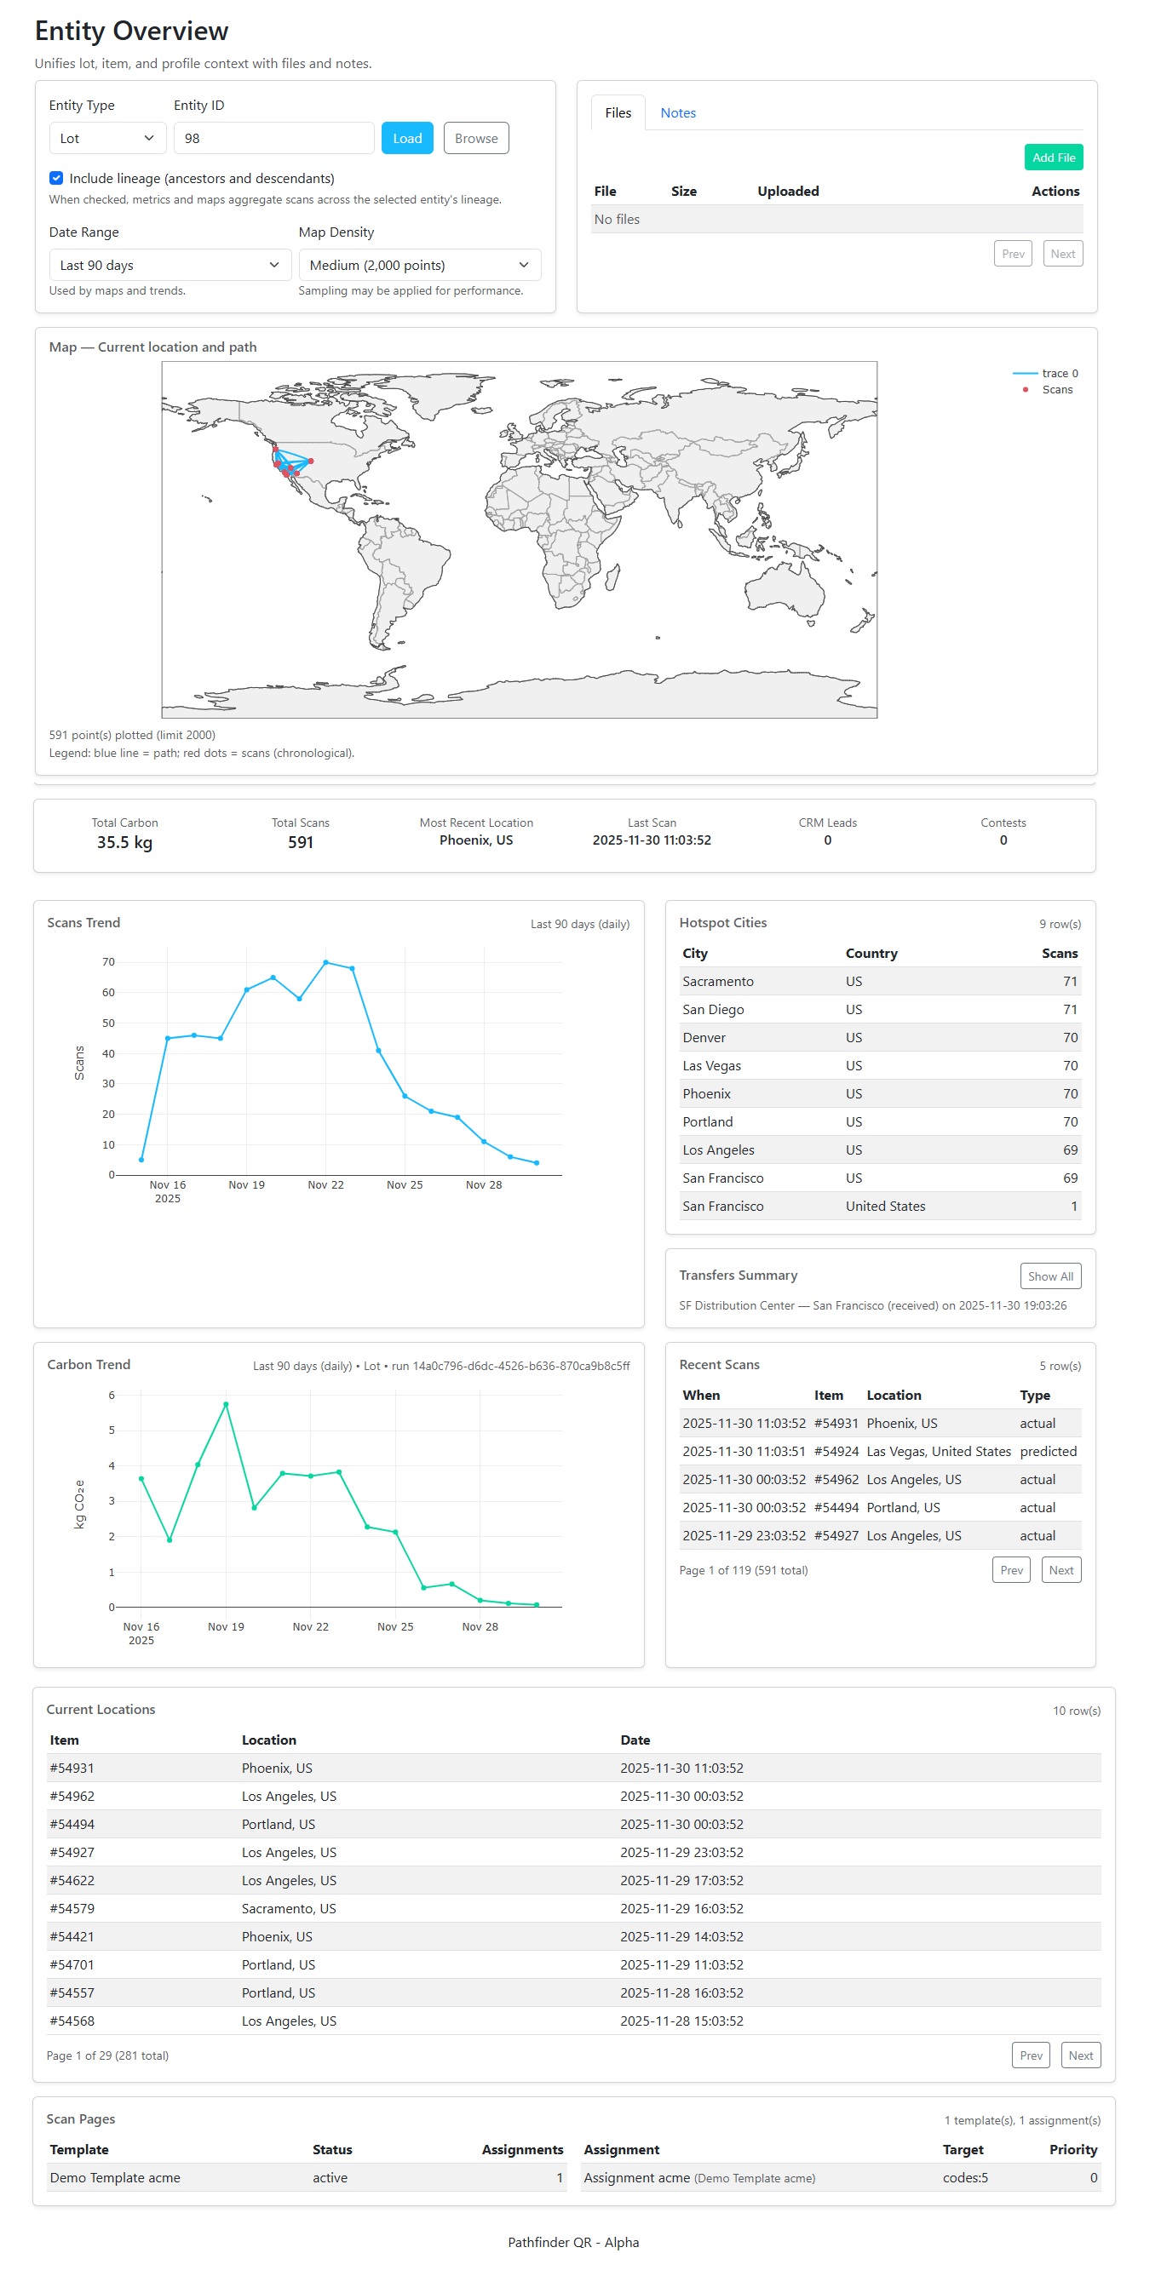Click item #54701 in Current Locations
Image resolution: width=1161 pixels, height=2276 pixels.
click(72, 1966)
